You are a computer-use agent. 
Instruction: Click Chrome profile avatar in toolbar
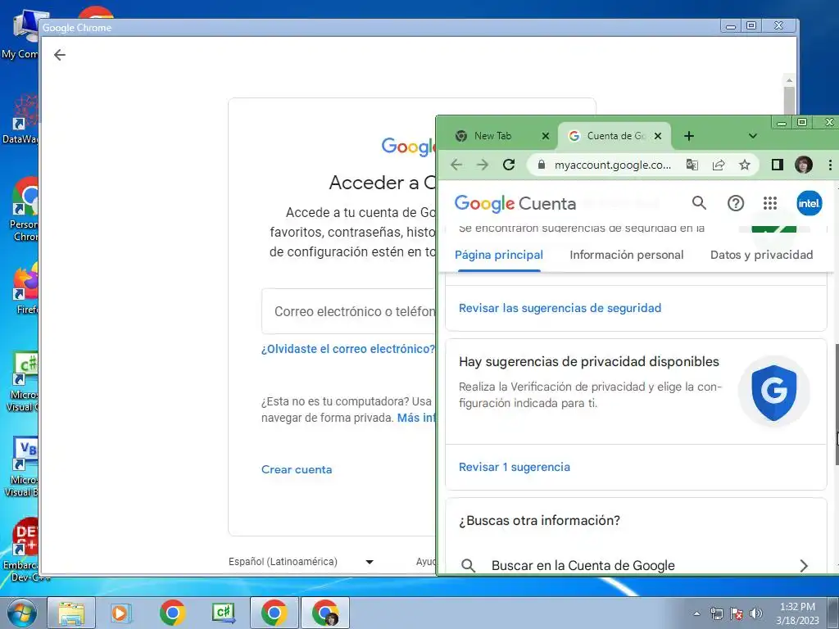[x=804, y=165]
